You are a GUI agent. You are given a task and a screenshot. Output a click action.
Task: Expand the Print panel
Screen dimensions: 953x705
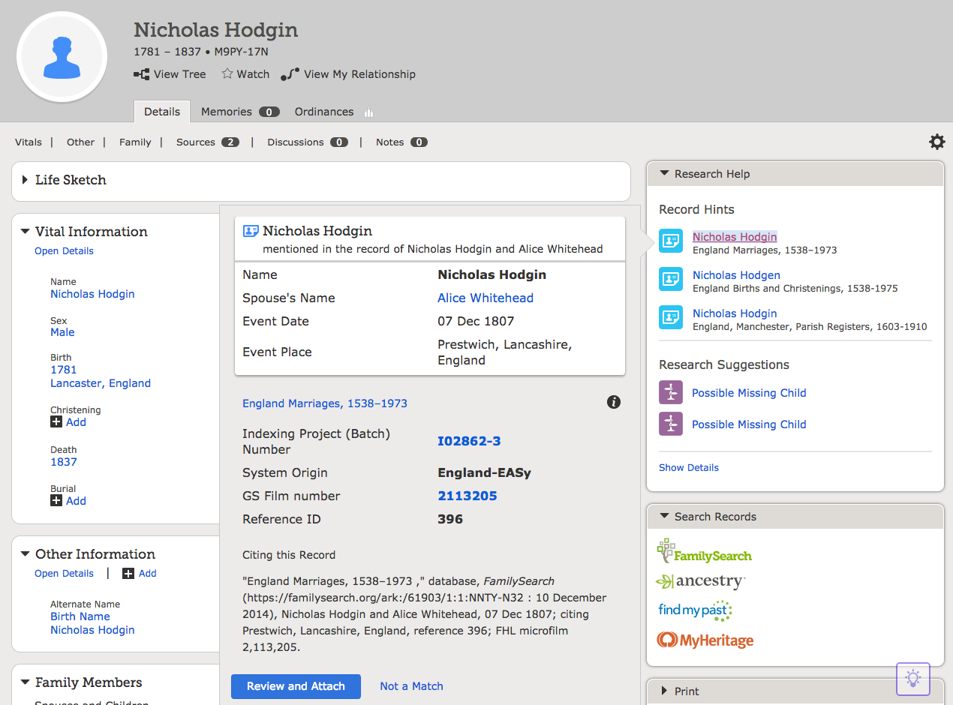click(x=664, y=691)
